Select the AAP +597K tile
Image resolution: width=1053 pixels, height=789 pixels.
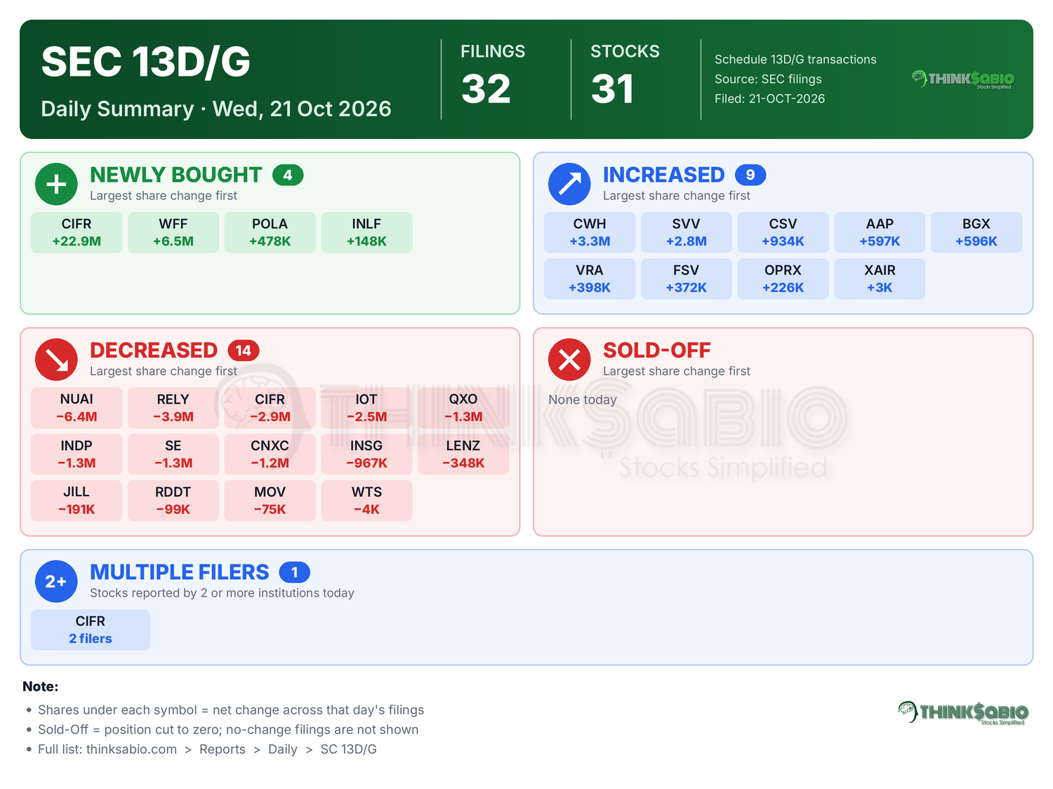coord(880,232)
